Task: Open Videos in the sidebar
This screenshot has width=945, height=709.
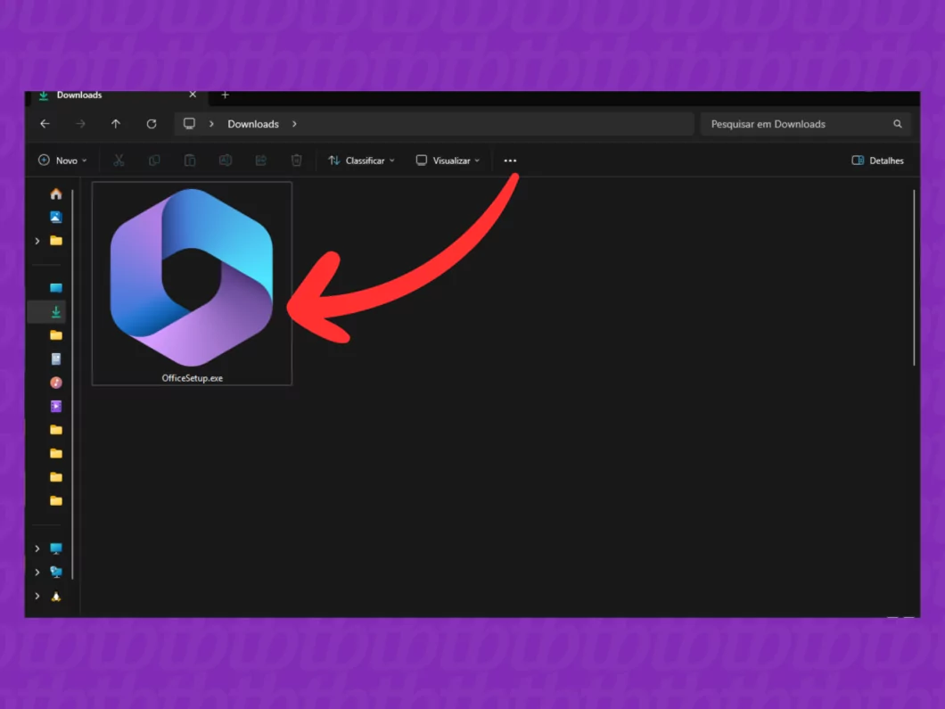Action: point(56,407)
